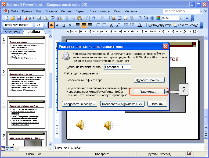Create a new blank presentation

[6, 18]
